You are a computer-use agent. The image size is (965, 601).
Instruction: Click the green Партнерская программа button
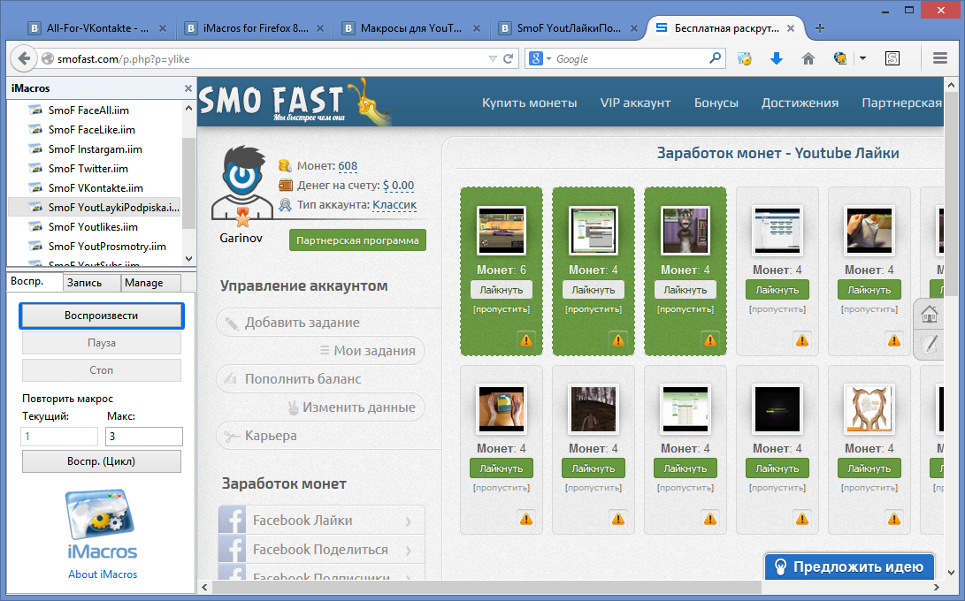click(x=357, y=240)
